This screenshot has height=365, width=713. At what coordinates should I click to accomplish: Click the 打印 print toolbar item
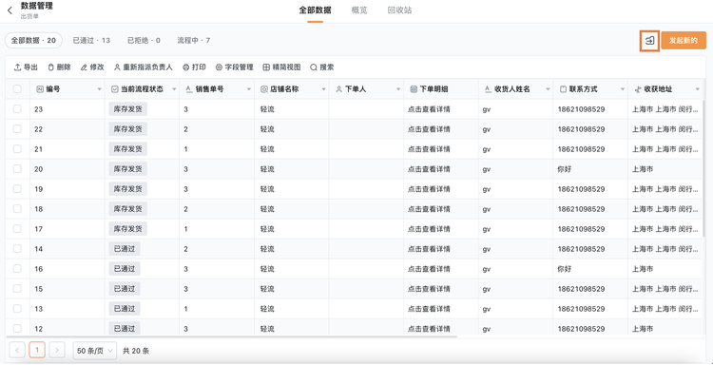194,67
